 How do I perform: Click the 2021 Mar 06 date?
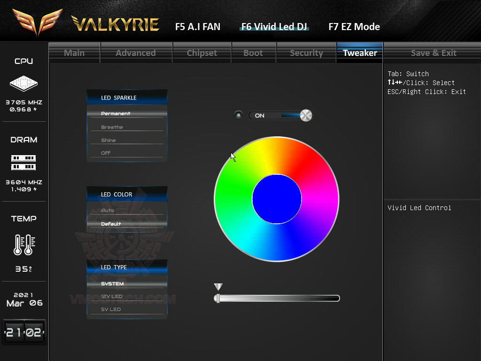coord(24,299)
